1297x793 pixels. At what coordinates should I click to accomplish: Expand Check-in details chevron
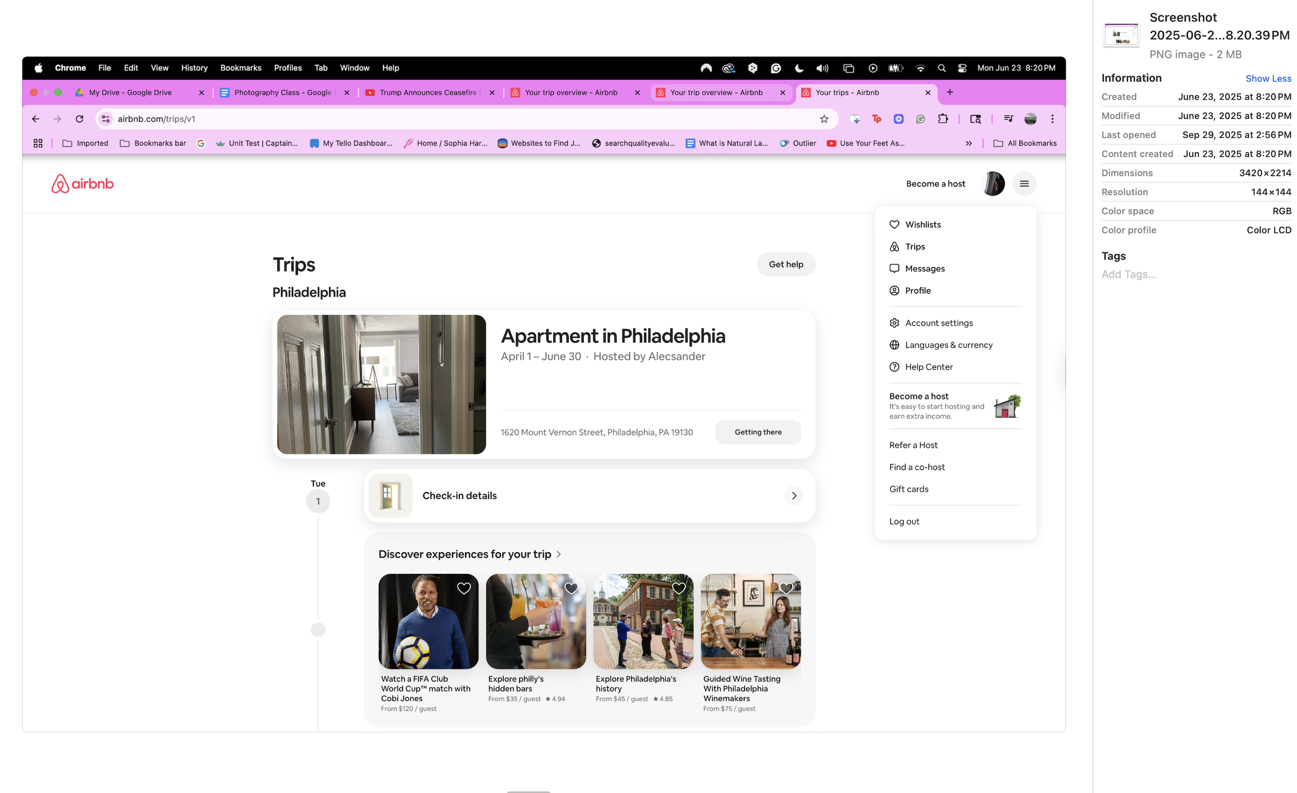(793, 496)
